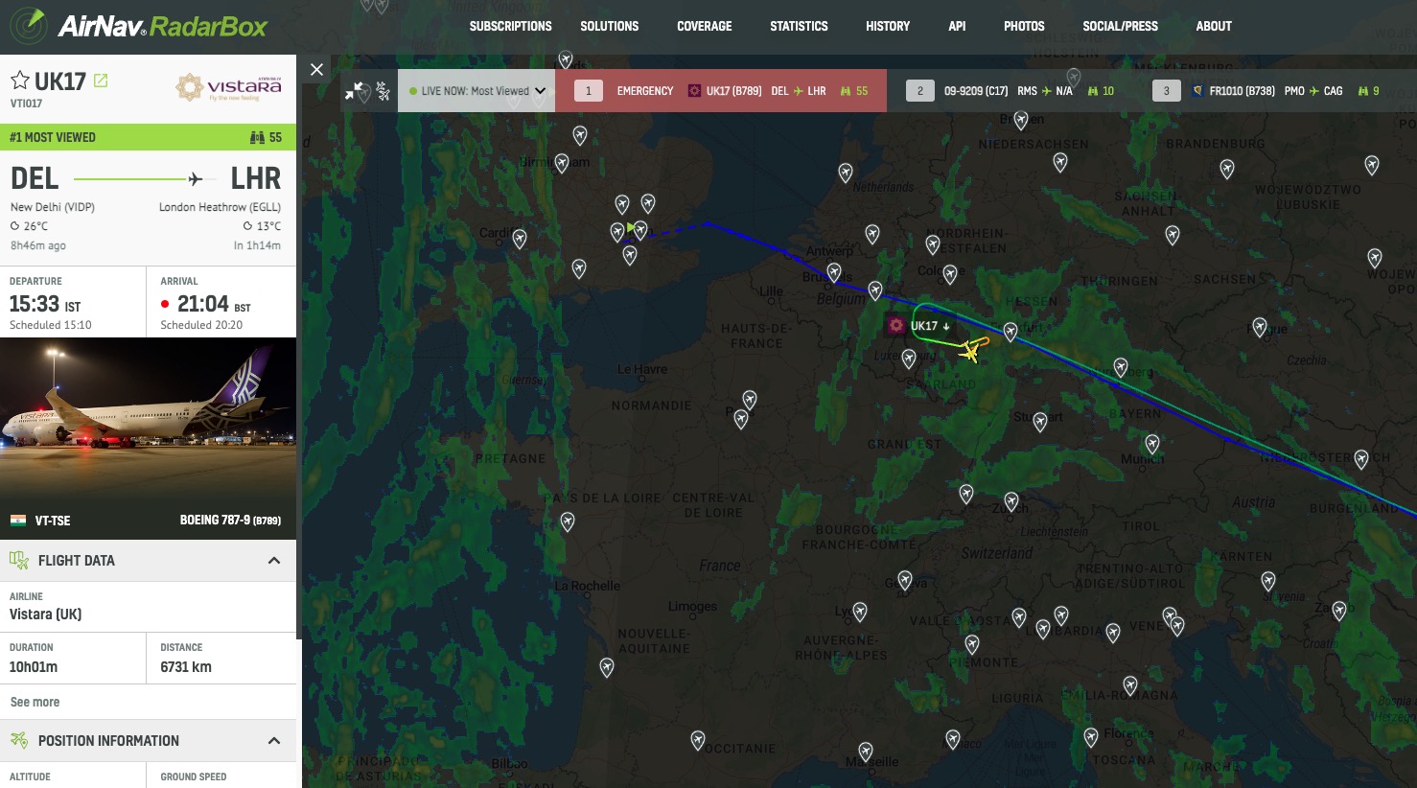Click the airport marker near Luxembourg
1417x788 pixels.
coord(909,359)
